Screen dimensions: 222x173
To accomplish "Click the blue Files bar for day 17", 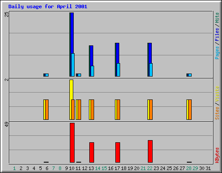I will [118, 53].
